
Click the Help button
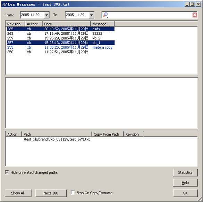pyautogui.click(x=185, y=183)
